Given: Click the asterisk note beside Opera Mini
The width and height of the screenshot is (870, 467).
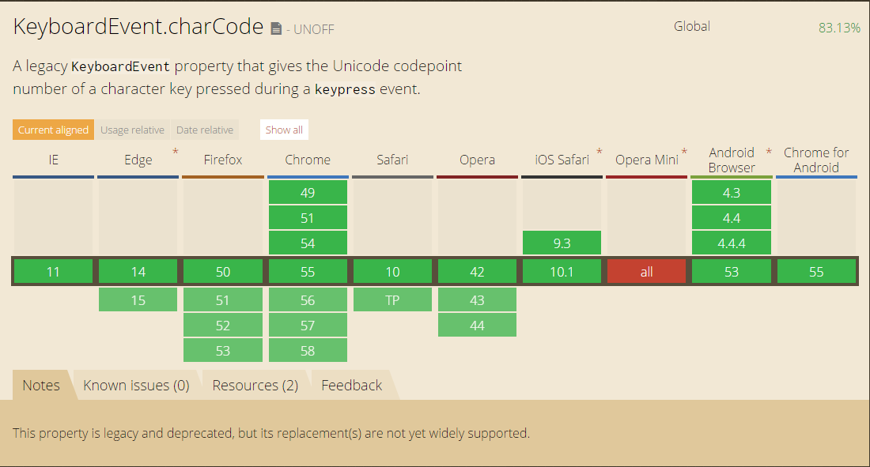Looking at the screenshot, I should click(684, 152).
